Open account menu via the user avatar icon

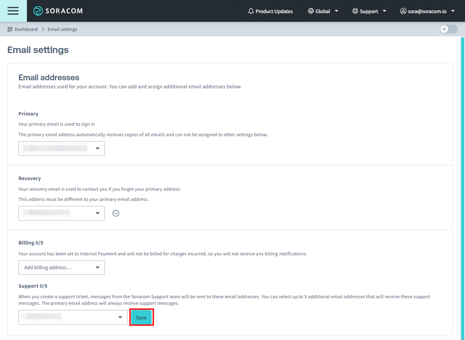pos(403,11)
